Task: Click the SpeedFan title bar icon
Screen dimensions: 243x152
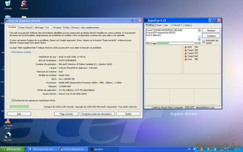Action: (146, 21)
